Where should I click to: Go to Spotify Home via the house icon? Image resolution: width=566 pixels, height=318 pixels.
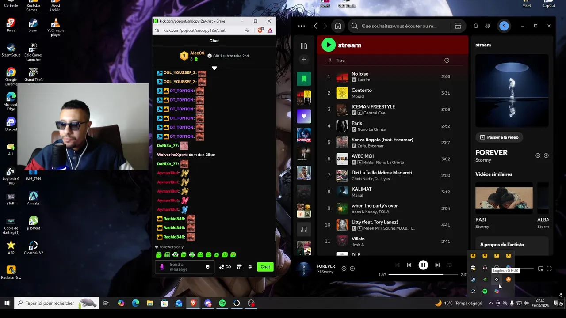[x=338, y=26]
